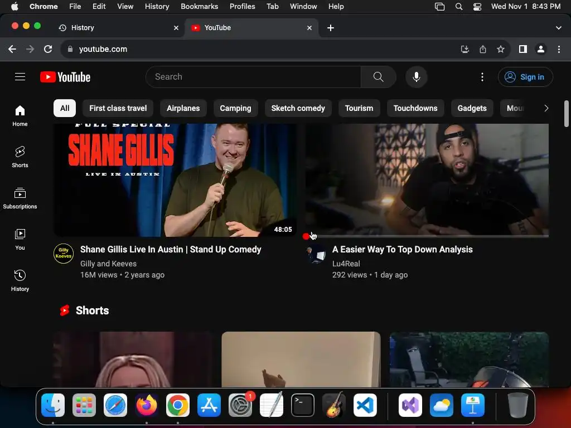
Task: Select the Airplanes filter chip
Action: (x=183, y=108)
